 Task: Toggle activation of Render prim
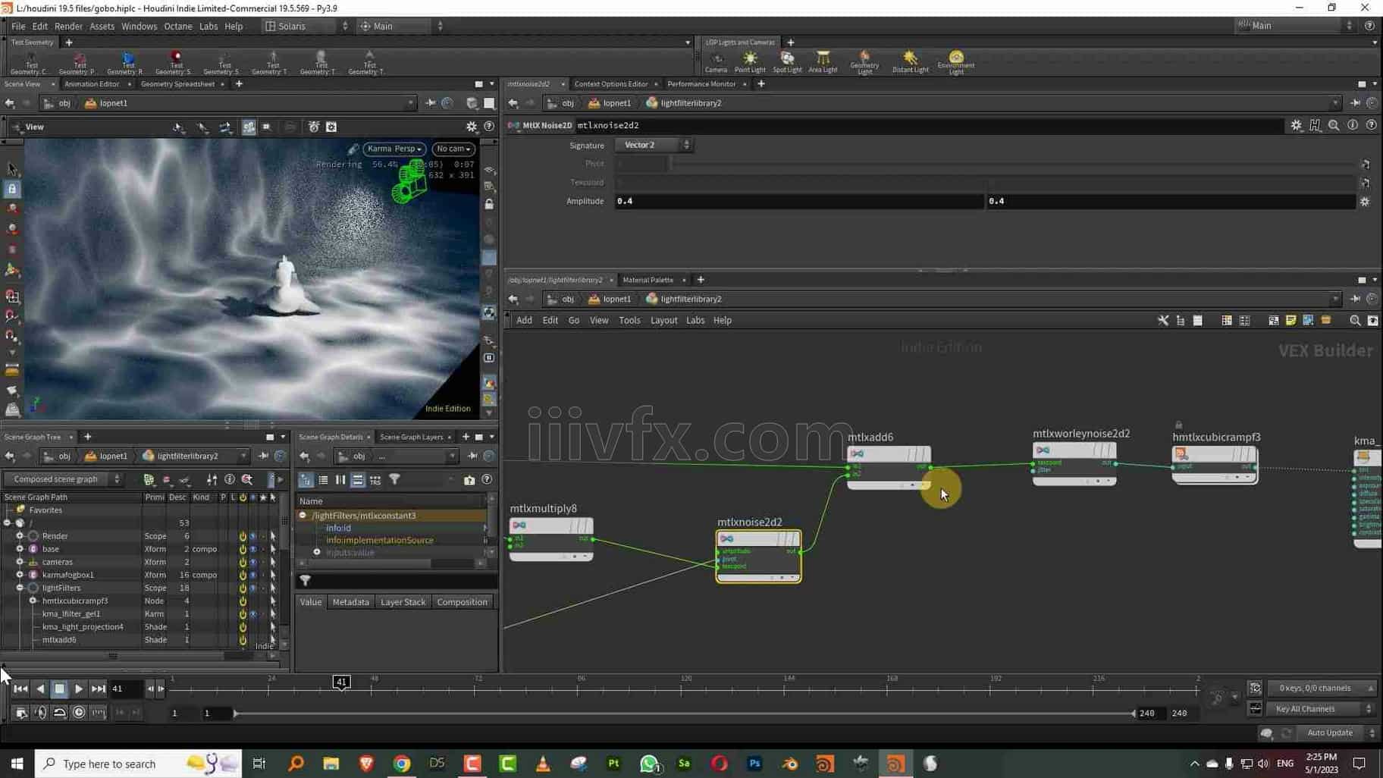point(243,536)
